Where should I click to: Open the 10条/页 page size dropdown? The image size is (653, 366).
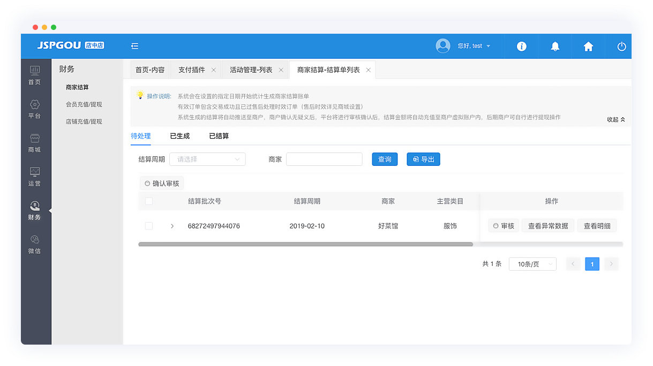click(x=532, y=264)
